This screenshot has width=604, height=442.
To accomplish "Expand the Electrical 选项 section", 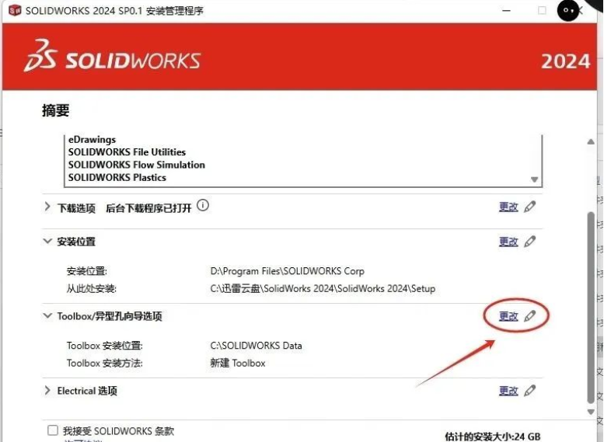I will tap(47, 391).
